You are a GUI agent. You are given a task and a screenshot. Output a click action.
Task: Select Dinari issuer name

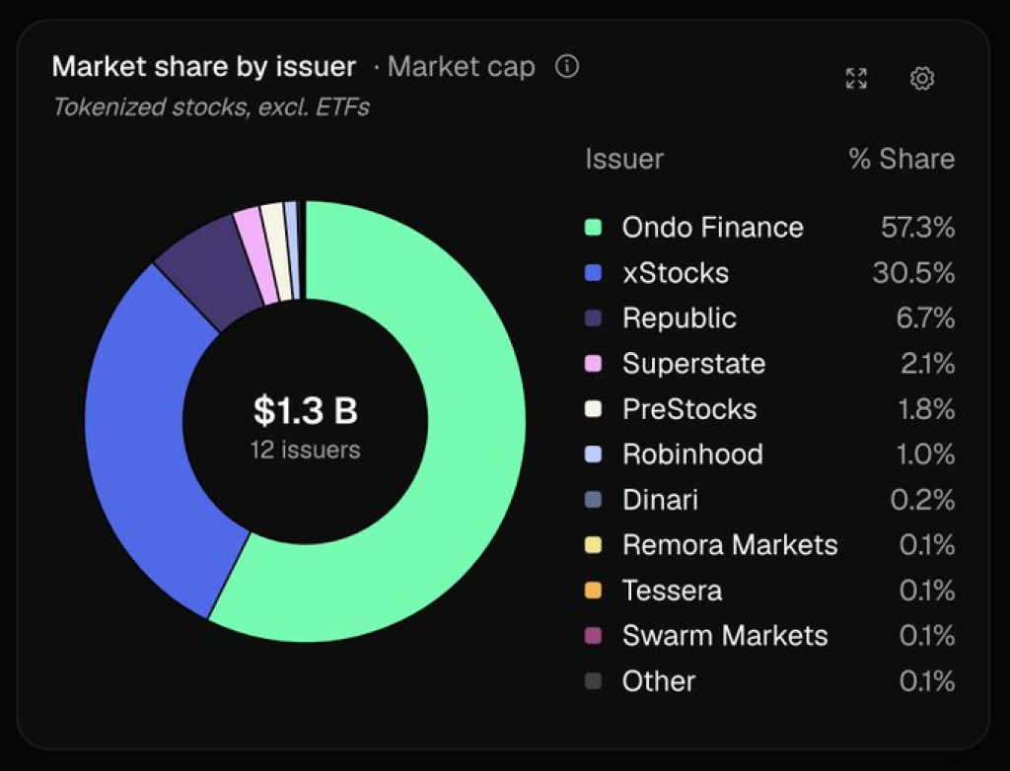(x=660, y=500)
